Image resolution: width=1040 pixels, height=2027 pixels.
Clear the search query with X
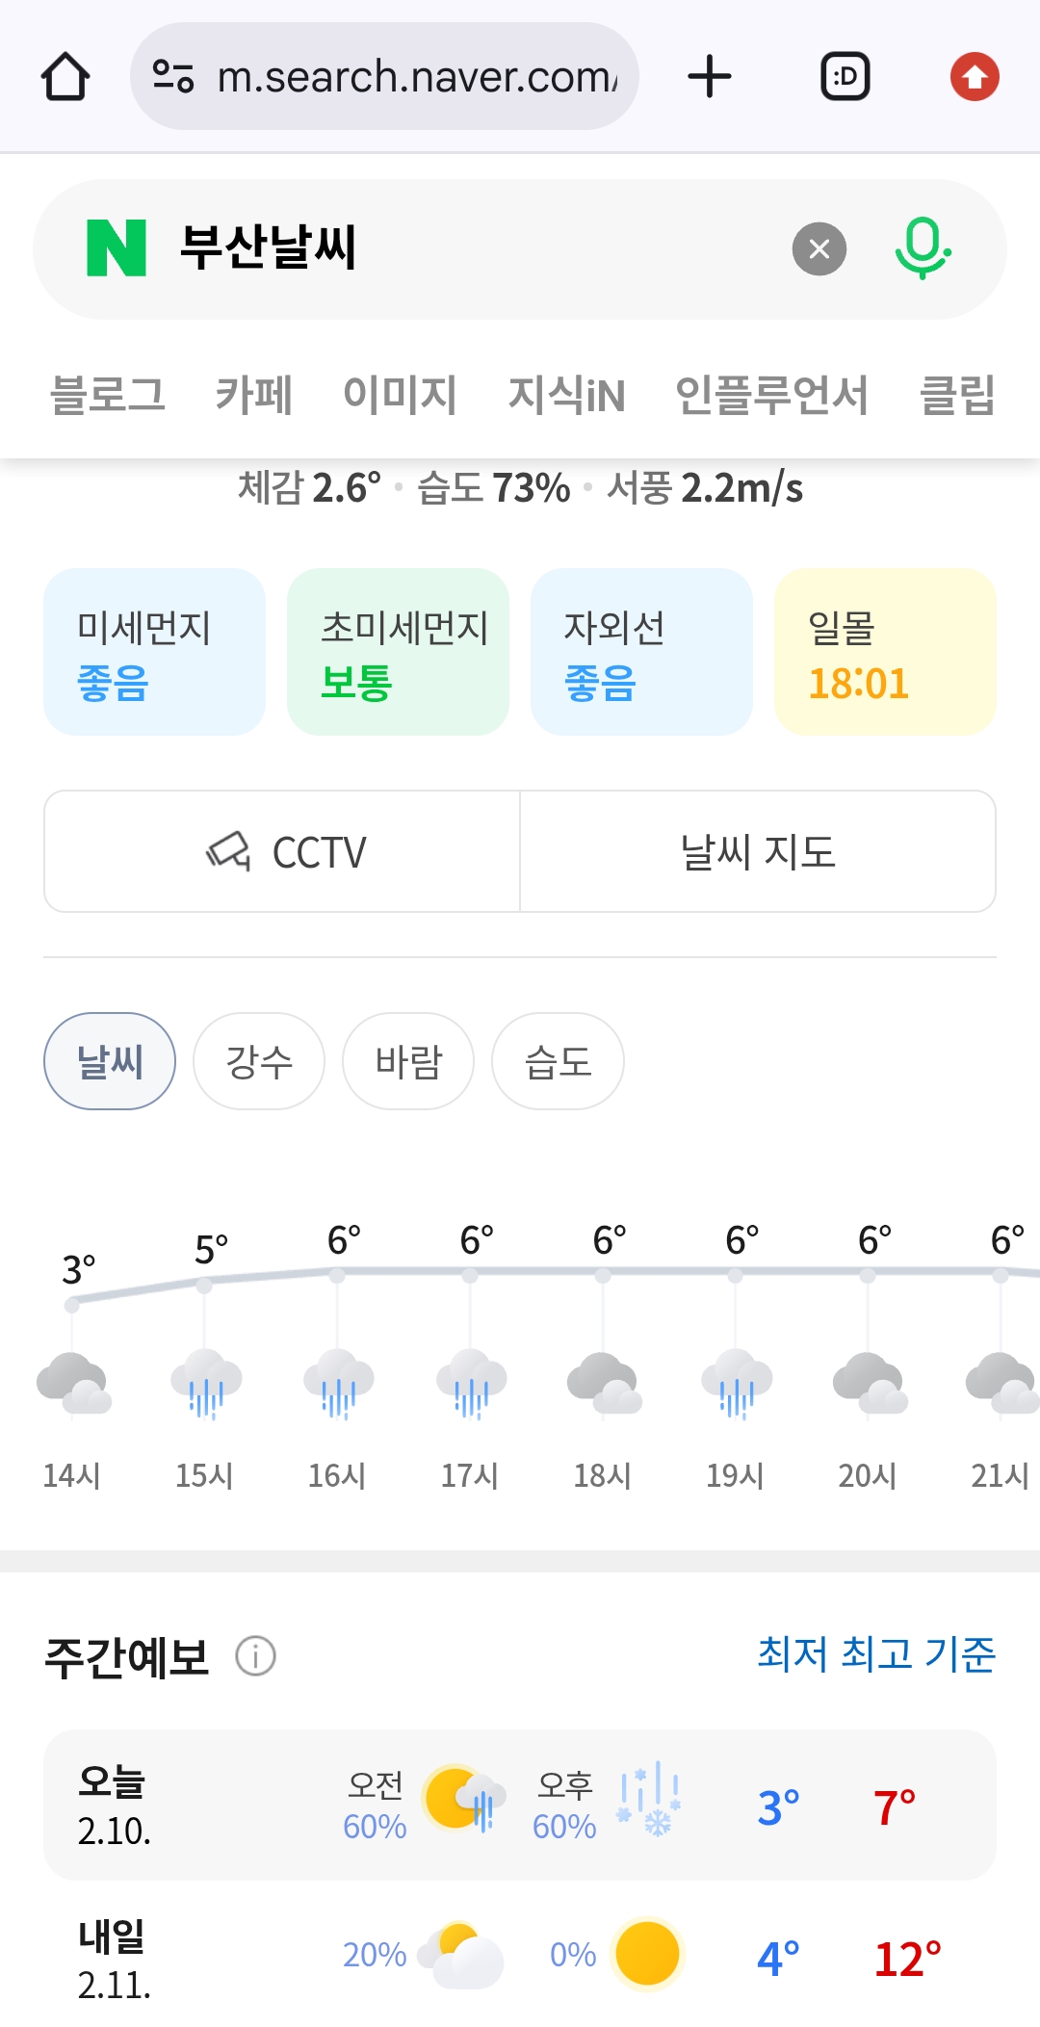[819, 249]
